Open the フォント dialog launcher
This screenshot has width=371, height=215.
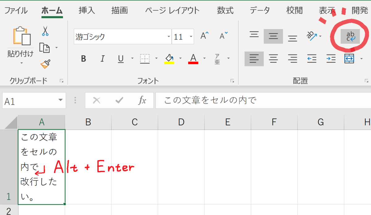(232, 81)
